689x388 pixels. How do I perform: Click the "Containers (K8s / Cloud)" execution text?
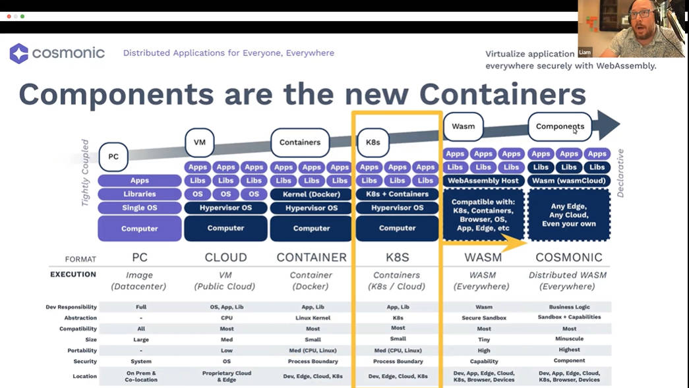click(x=396, y=281)
